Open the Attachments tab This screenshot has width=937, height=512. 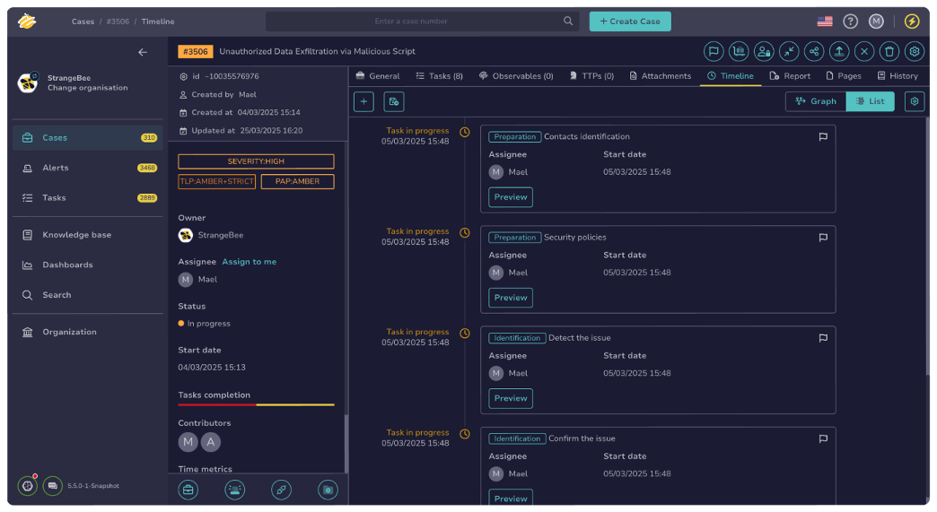[661, 76]
